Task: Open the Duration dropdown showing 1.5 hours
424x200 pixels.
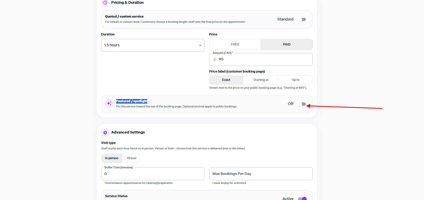Action: pyautogui.click(x=153, y=45)
